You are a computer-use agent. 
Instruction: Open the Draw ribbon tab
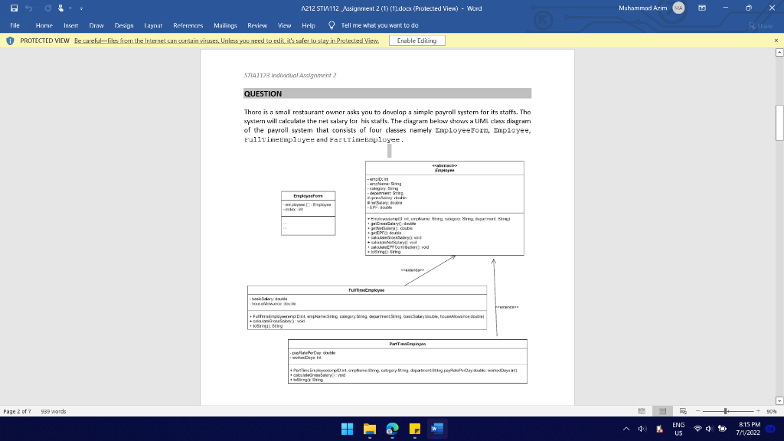pos(96,25)
